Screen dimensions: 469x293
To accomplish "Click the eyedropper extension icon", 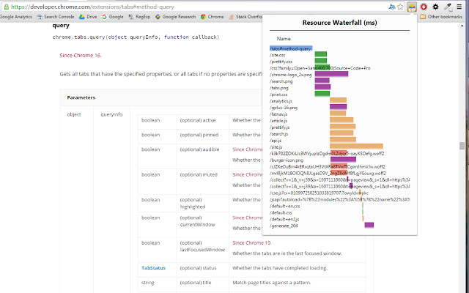I will pos(448,6).
